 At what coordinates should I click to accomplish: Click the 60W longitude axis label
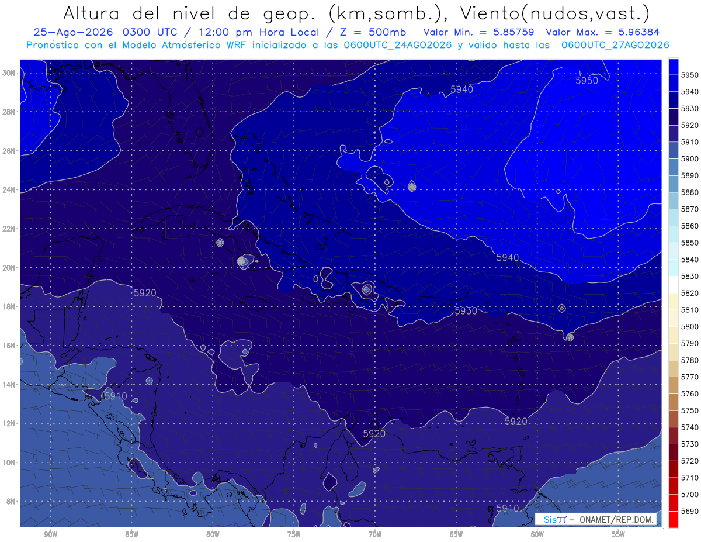[537, 535]
